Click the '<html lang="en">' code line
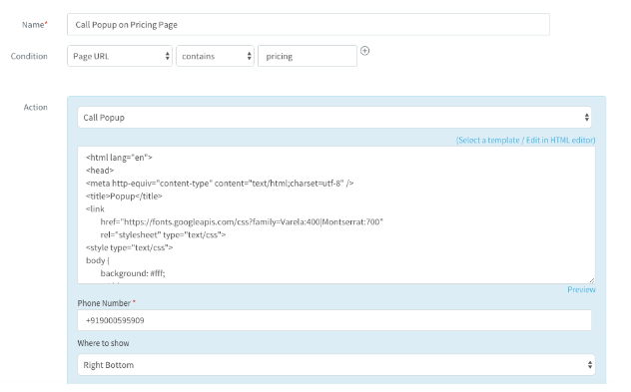 point(119,158)
